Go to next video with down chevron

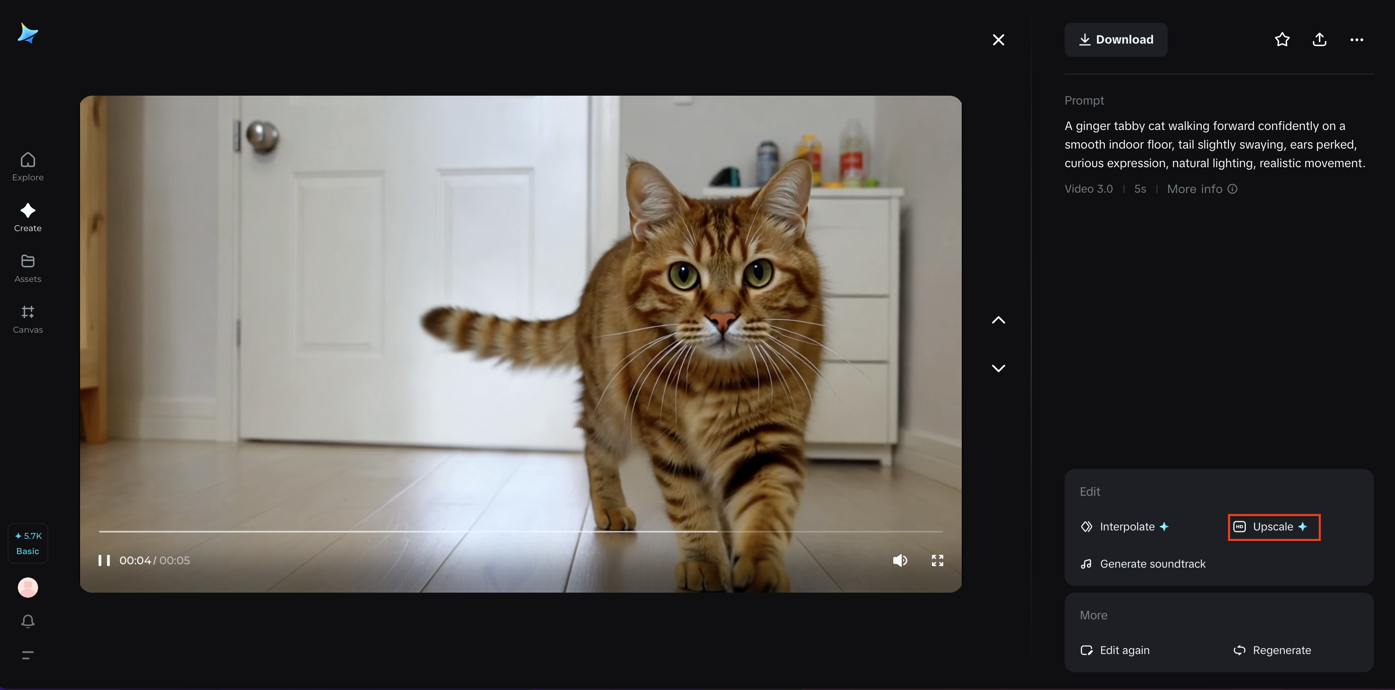998,368
